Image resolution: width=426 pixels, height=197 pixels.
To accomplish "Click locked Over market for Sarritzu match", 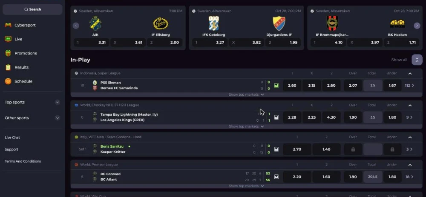I will point(353,149).
